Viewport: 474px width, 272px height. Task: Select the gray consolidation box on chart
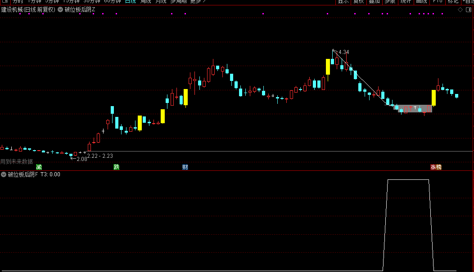413,109
